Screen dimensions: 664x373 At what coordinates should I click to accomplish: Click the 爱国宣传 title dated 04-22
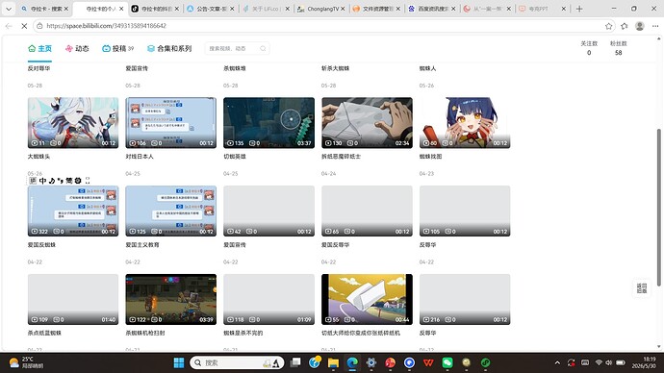pyautogui.click(x=235, y=245)
